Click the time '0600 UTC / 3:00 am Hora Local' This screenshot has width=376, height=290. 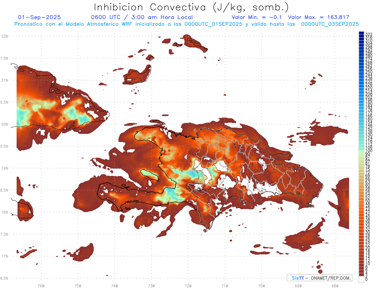click(142, 18)
